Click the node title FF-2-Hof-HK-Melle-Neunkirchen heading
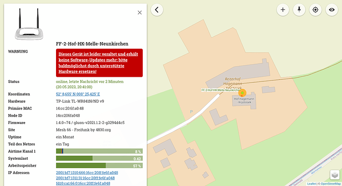This screenshot has height=186, width=342. click(x=92, y=44)
